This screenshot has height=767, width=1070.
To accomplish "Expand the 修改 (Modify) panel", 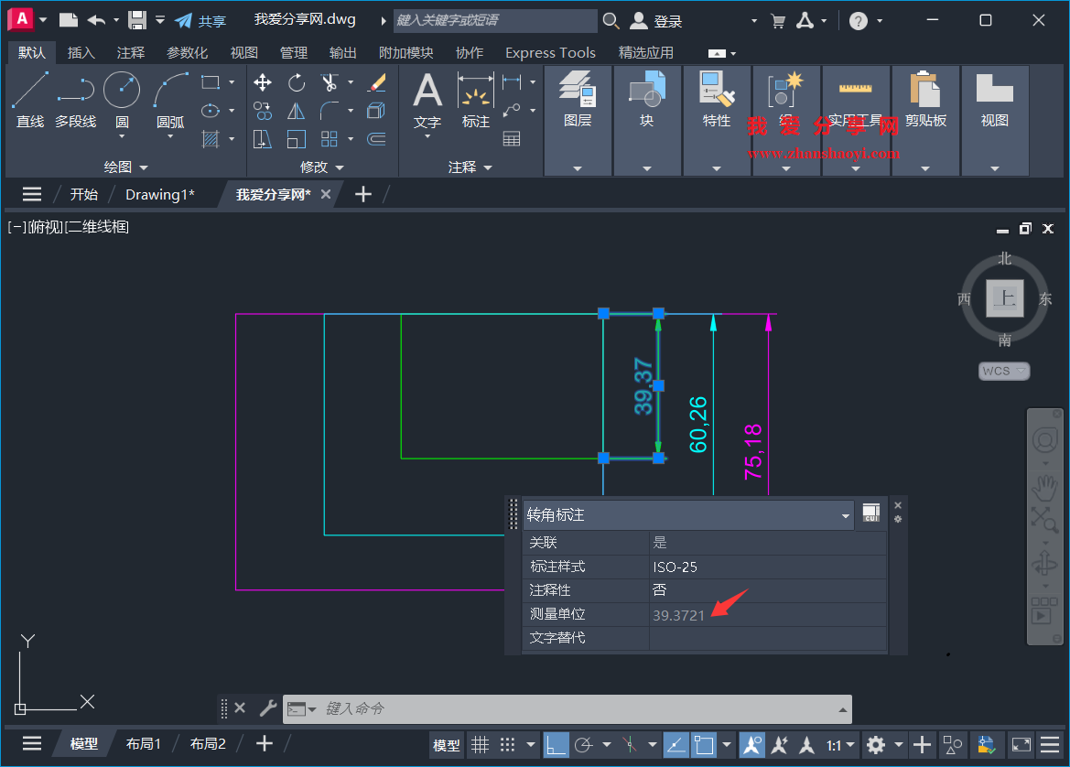I will tap(322, 167).
